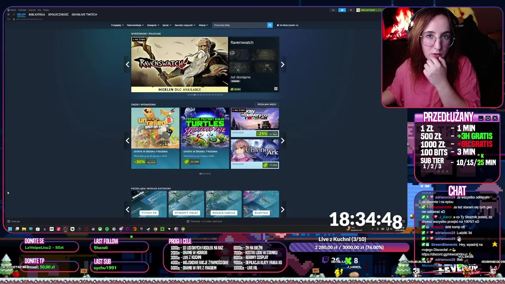
Task: Click the OTWARTY ŚWIAT category card
Action: click(186, 204)
